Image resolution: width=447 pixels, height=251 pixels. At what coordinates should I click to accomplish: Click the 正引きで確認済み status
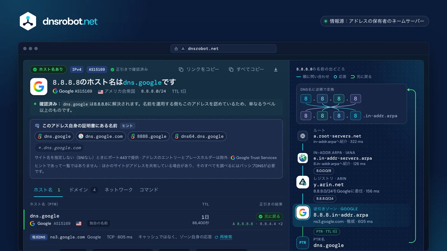click(x=129, y=69)
